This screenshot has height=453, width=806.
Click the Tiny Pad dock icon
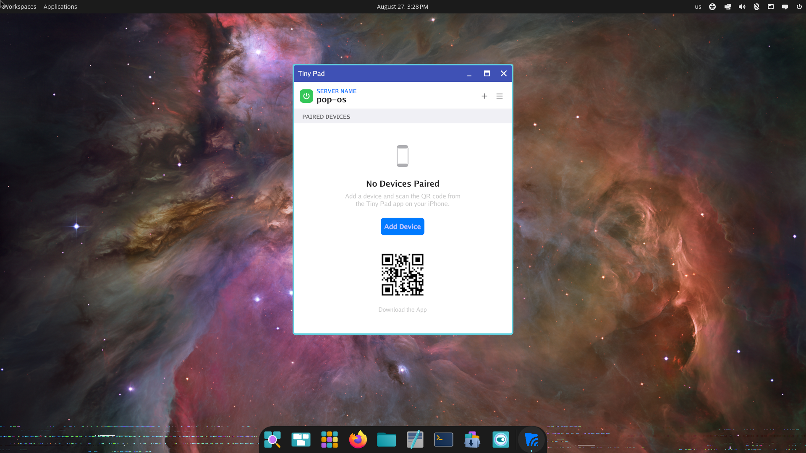531,440
